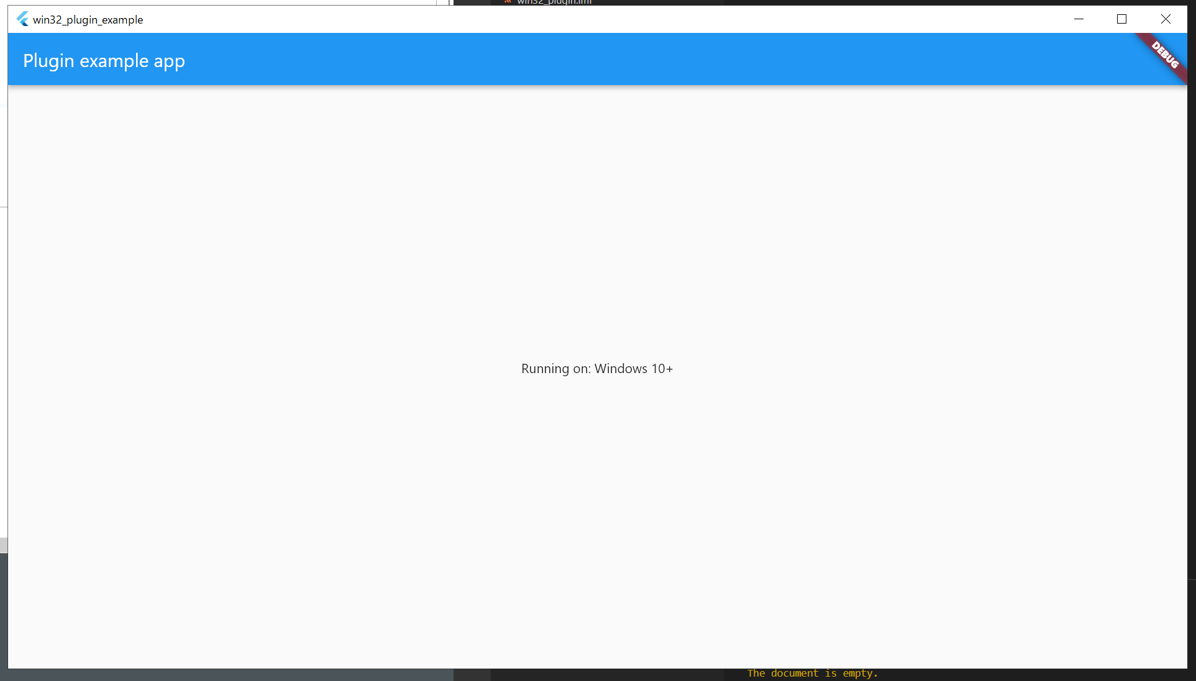Click the 'Running on: Windows 10+' text

click(x=596, y=369)
